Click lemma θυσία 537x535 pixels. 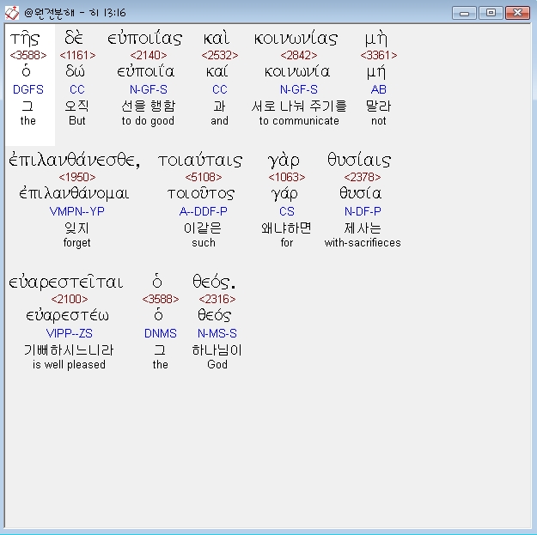click(360, 194)
